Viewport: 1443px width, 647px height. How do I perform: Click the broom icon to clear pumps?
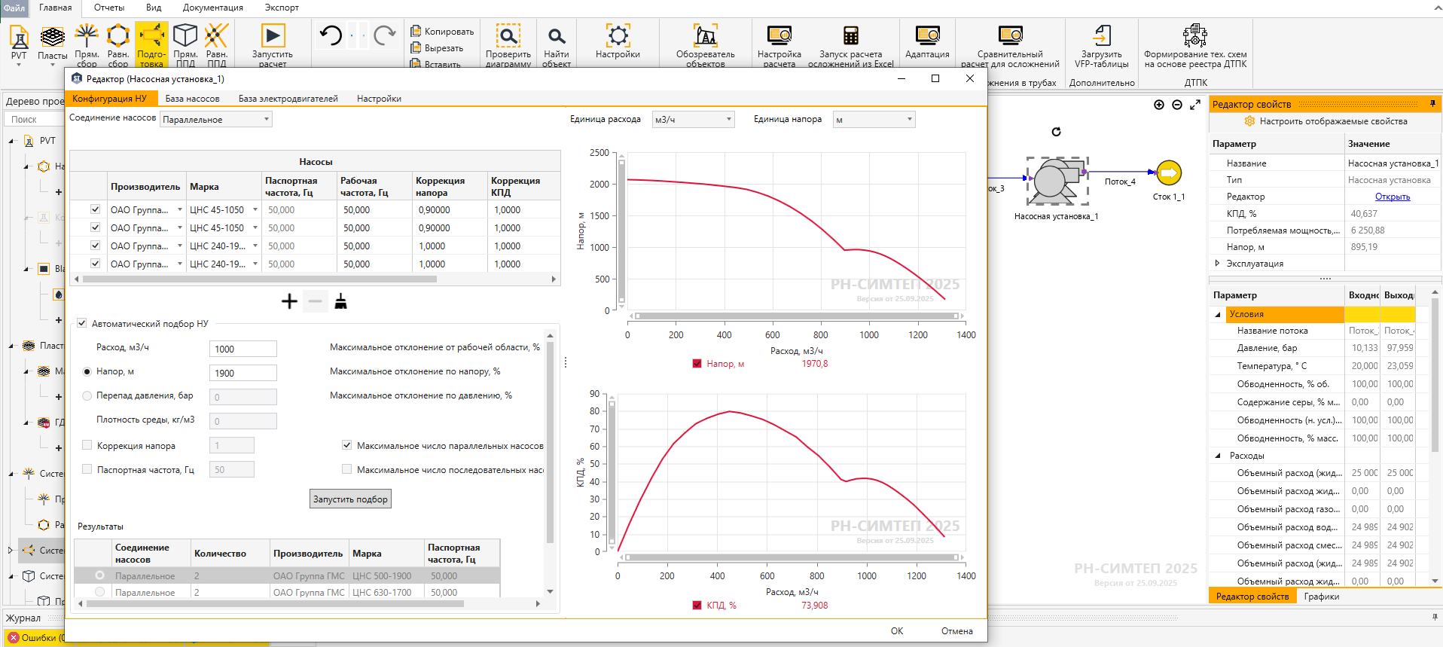340,302
